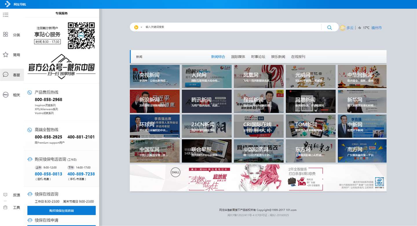Open the 央视新闻 tile
Screen dimensions: 417x226
coord(155,76)
